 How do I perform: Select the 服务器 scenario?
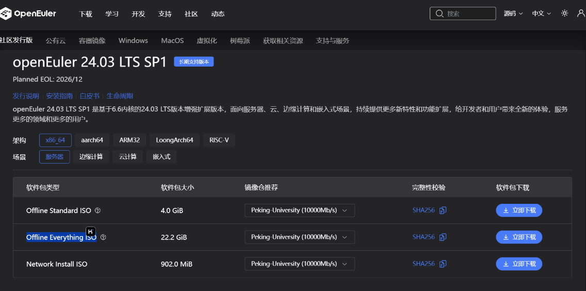click(x=55, y=157)
